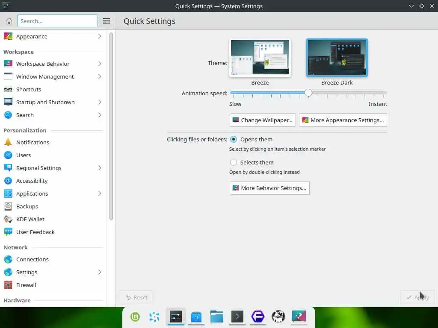Click the User Feedback chat icon

8,232
